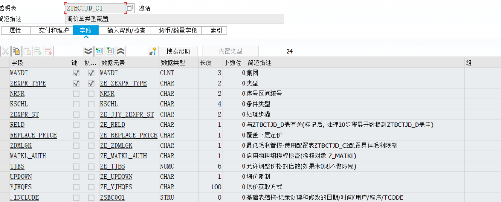Image resolution: width=501 pixels, height=202 pixels.
Task: Click the cut (scissors) toolbar icon
Action: click(x=6, y=51)
